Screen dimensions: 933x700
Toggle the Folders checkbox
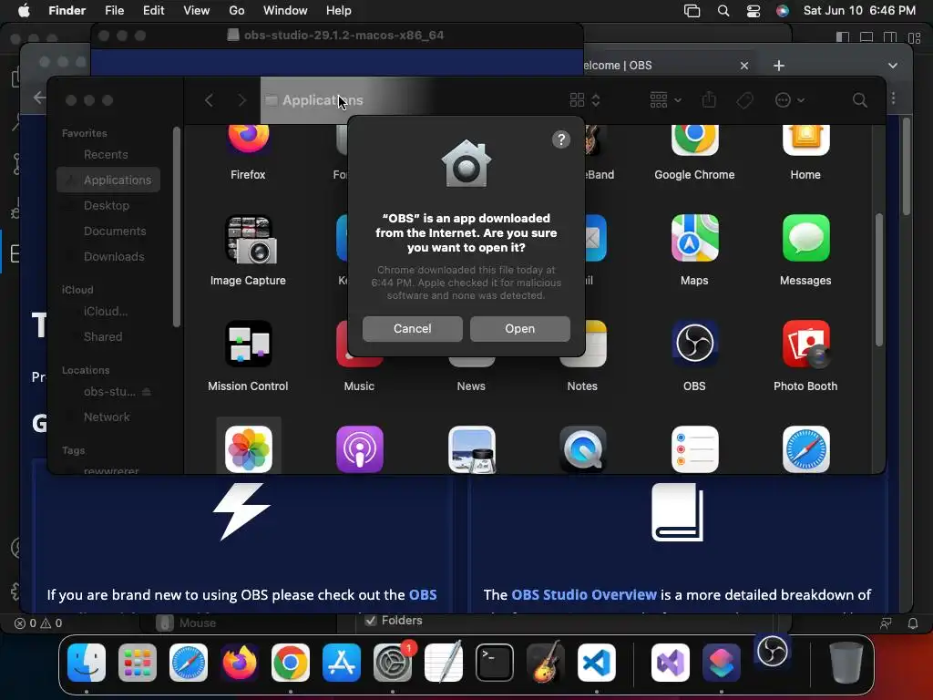coord(371,620)
